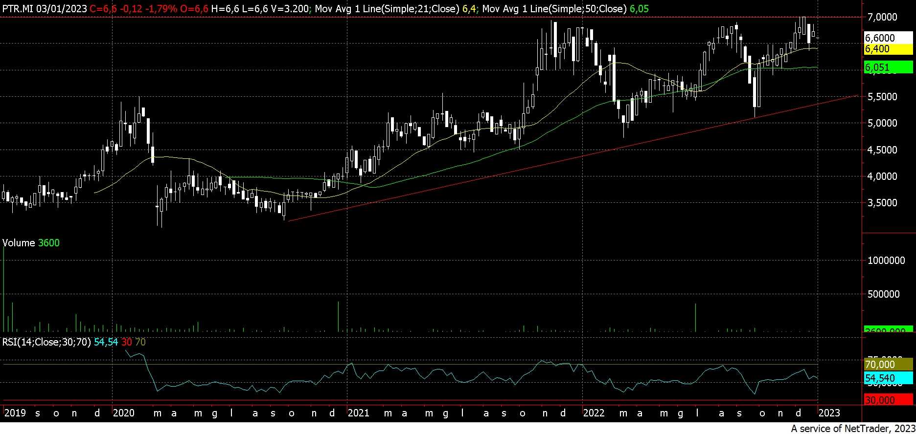Select the green 3600 volume value

click(48, 243)
